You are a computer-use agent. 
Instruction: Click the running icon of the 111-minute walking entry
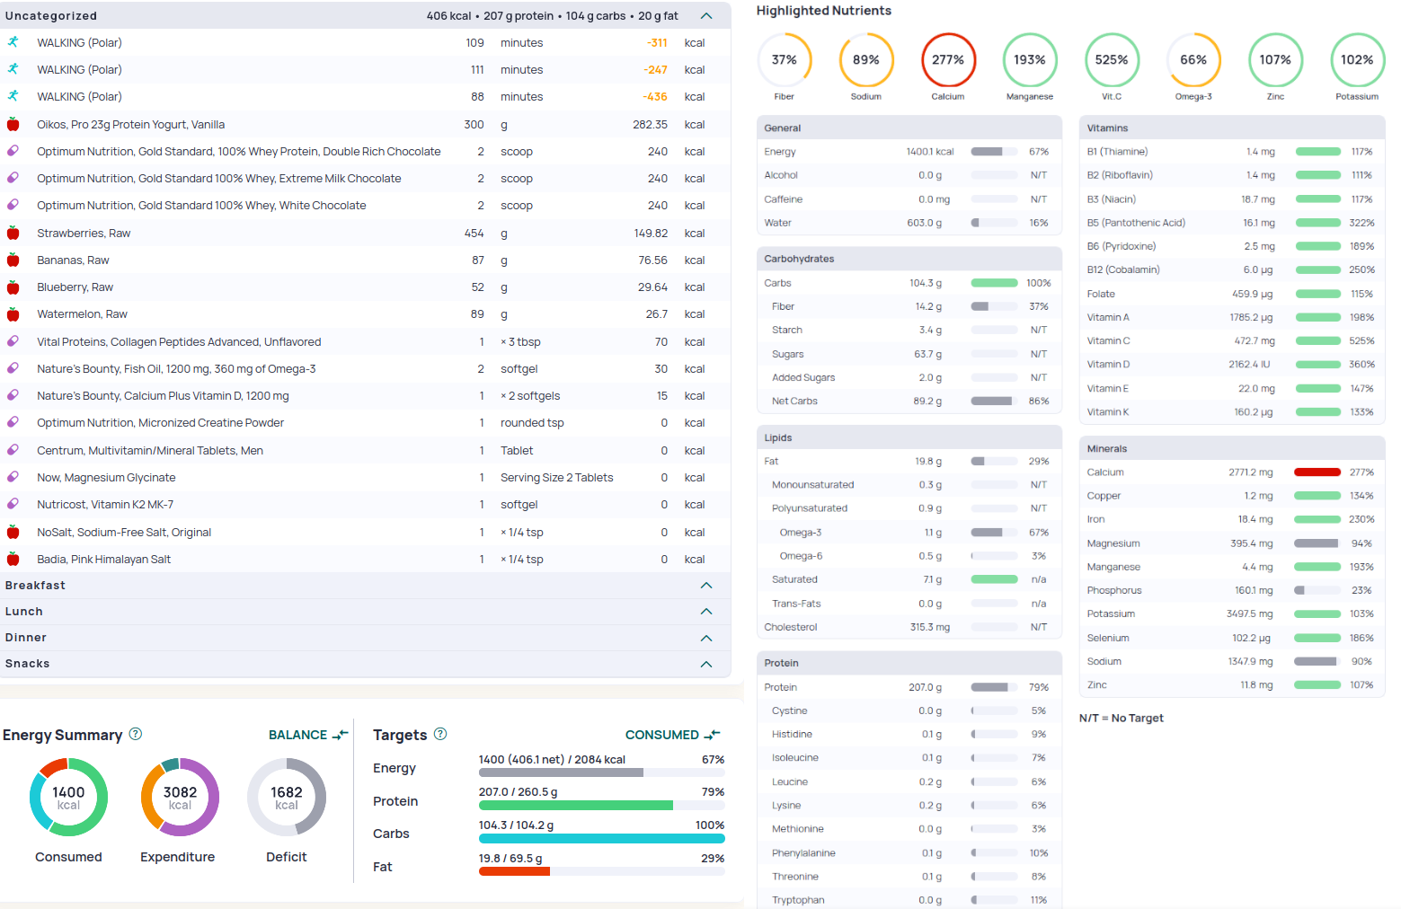(x=13, y=69)
